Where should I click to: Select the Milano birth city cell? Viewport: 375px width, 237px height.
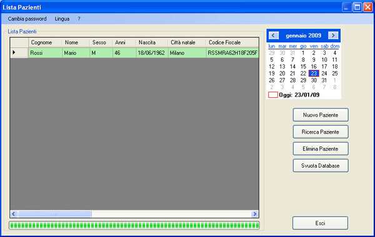[187, 53]
